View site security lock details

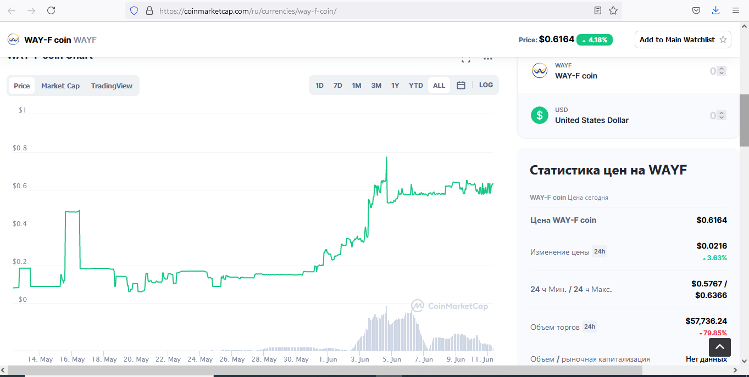[x=149, y=10]
